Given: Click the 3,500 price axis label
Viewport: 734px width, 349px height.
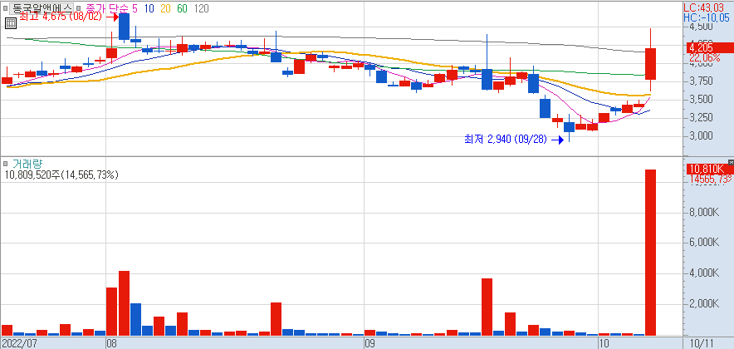Looking at the screenshot, I should [x=700, y=100].
